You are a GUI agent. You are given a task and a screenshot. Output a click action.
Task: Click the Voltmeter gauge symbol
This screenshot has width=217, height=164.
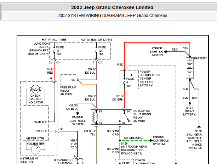[x=35, y=149]
